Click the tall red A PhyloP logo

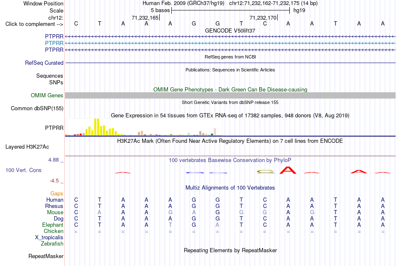click(x=288, y=170)
